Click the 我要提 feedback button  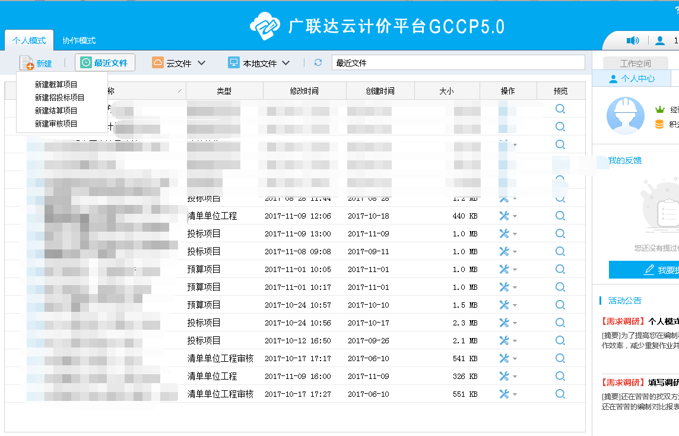(x=644, y=270)
